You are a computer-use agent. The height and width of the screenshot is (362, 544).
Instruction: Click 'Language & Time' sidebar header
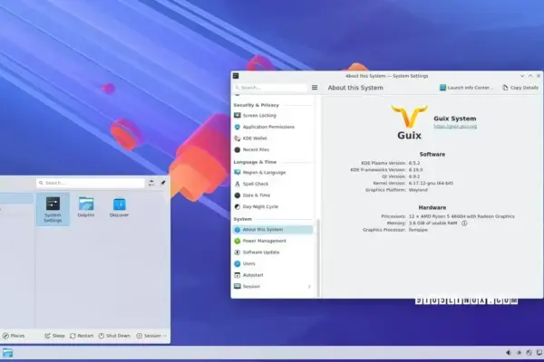(x=255, y=162)
